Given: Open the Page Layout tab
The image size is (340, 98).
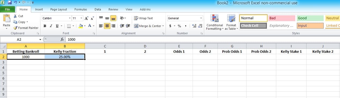Looking at the screenshot, I should coord(59,9).
